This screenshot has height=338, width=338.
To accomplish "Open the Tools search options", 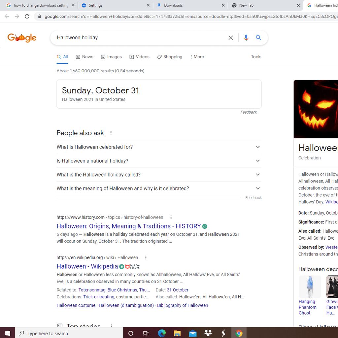I will 256,57.
